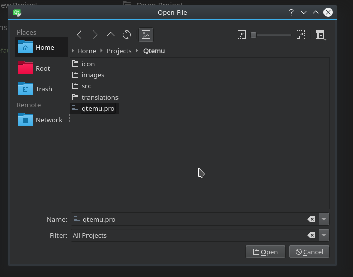Image resolution: width=353 pixels, height=277 pixels.
Task: Select Home in the Places panel
Action: [41, 47]
